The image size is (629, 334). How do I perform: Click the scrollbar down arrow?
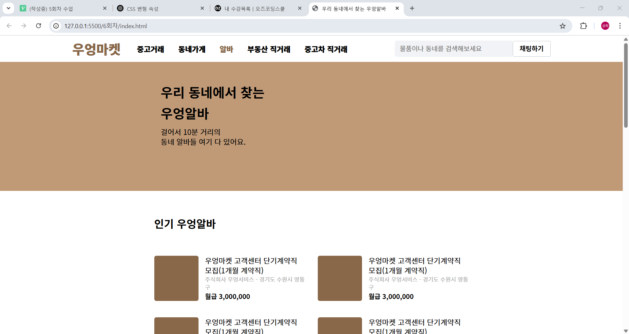[626, 331]
